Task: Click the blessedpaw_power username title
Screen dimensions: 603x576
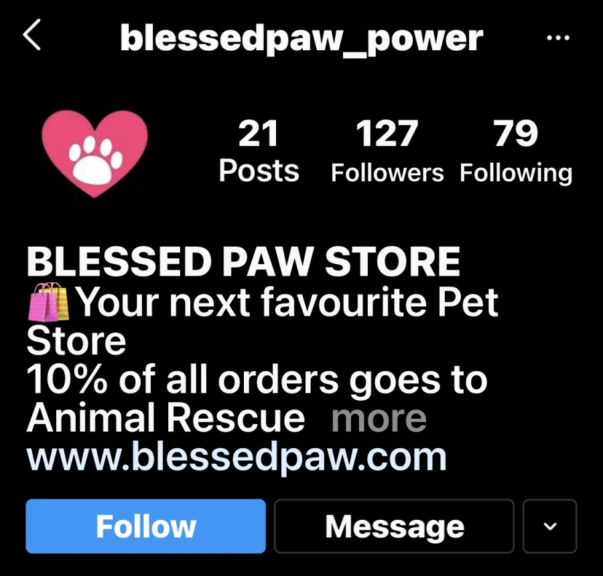Action: tap(301, 39)
